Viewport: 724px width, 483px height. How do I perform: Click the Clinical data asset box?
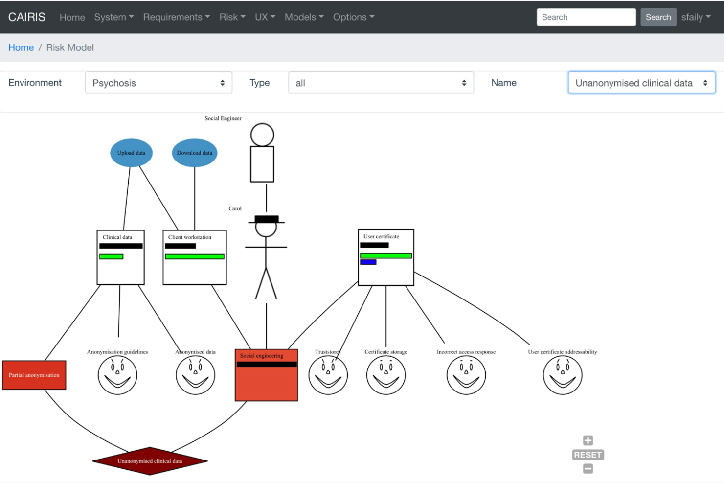tap(120, 257)
